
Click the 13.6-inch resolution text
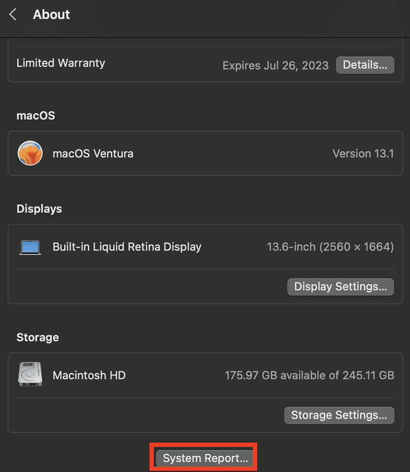point(330,247)
